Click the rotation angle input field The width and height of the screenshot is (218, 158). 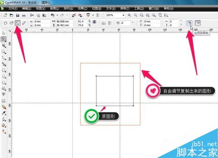(x=125, y=23)
